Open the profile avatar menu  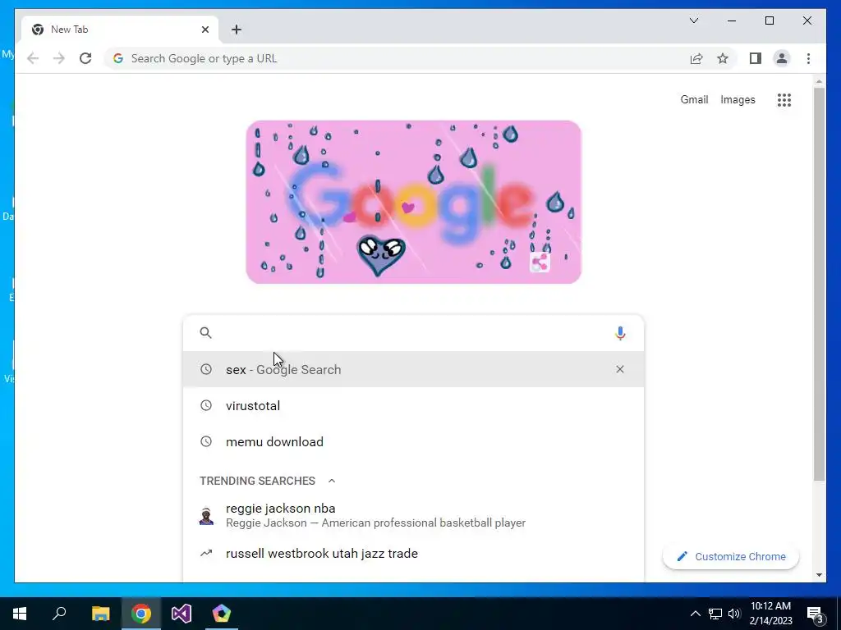click(x=782, y=58)
